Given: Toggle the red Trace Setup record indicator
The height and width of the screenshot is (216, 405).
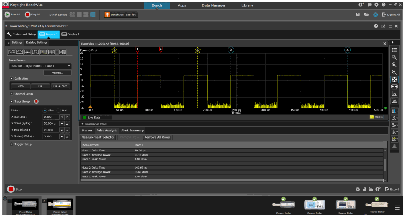Looking at the screenshot, I should (x=36, y=101).
